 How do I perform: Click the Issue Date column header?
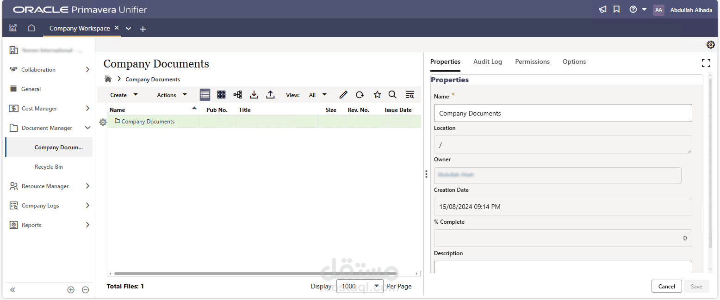[398, 110]
